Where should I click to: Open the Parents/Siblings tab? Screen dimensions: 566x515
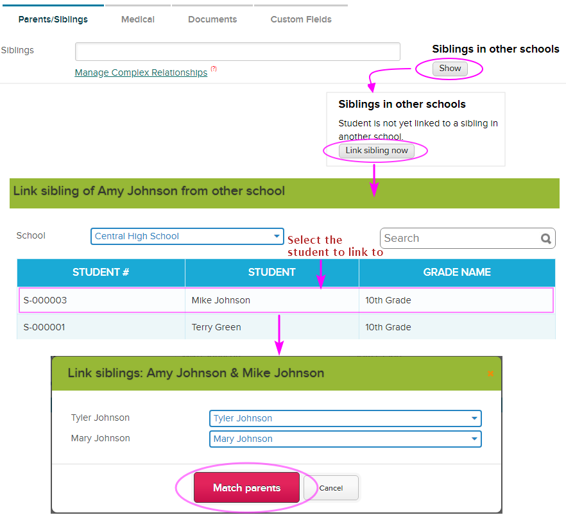click(x=53, y=19)
